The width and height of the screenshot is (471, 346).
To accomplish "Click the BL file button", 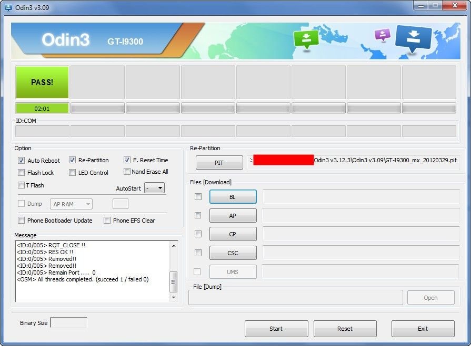I will pos(233,197).
